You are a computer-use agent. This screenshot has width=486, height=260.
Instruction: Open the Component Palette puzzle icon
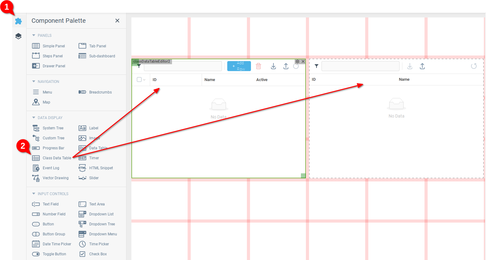tap(18, 21)
